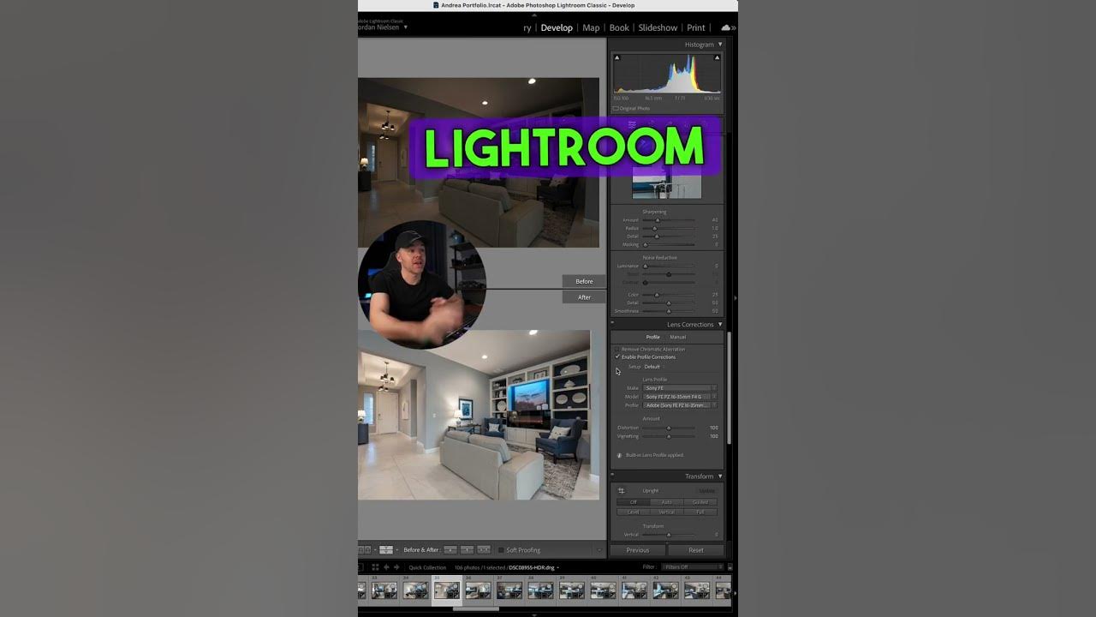Image resolution: width=1096 pixels, height=617 pixels.
Task: Set Upright mode to Vertical
Action: [666, 512]
